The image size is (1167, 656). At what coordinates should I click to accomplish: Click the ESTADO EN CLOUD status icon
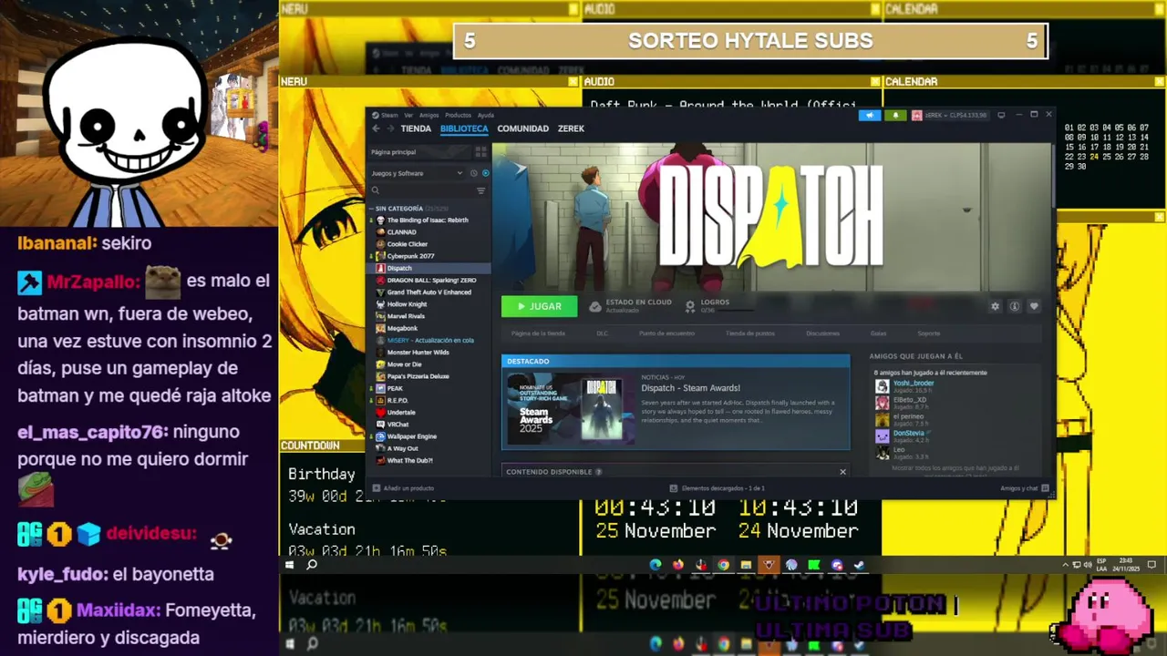(x=595, y=306)
